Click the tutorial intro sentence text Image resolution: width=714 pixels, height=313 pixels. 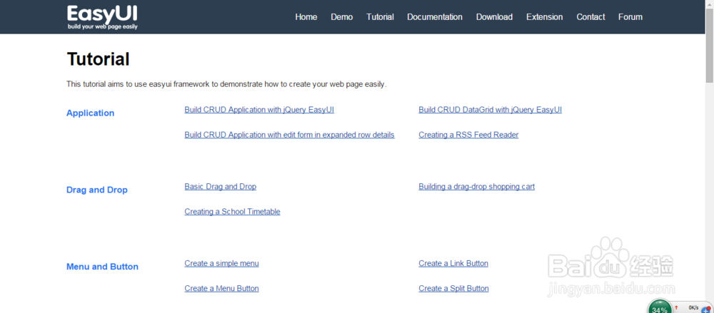[226, 85]
